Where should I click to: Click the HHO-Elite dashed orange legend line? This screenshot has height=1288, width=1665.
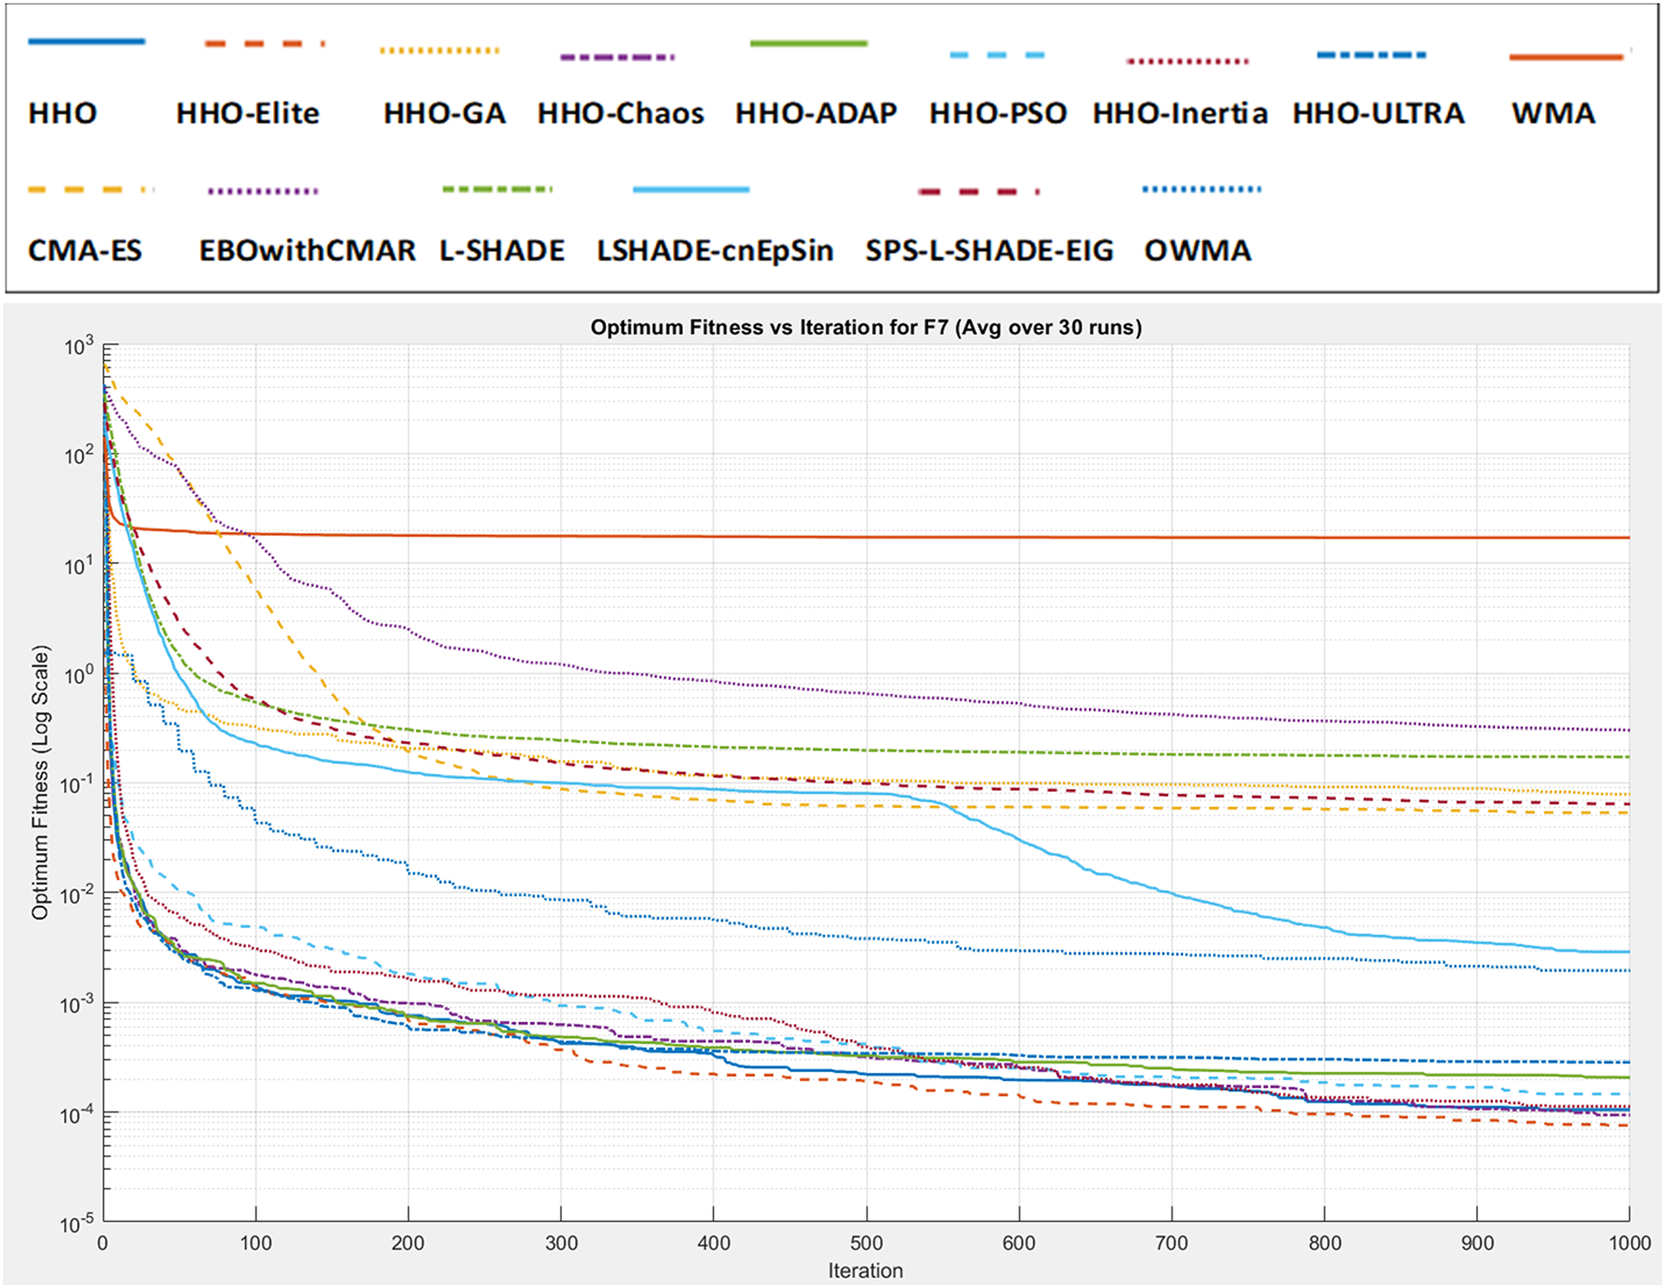pyautogui.click(x=264, y=43)
